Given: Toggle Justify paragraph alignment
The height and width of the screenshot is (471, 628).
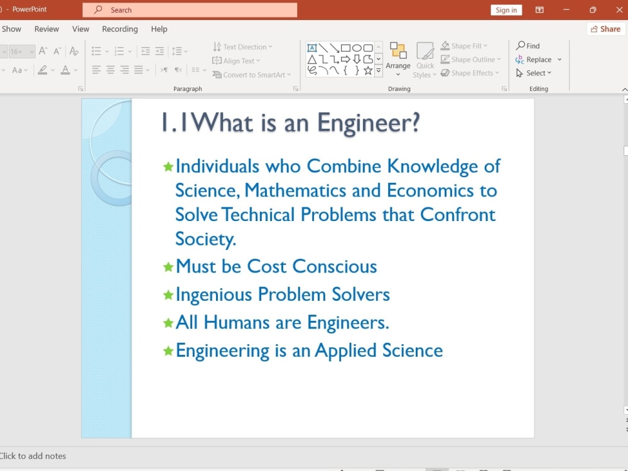Looking at the screenshot, I should click(x=139, y=70).
